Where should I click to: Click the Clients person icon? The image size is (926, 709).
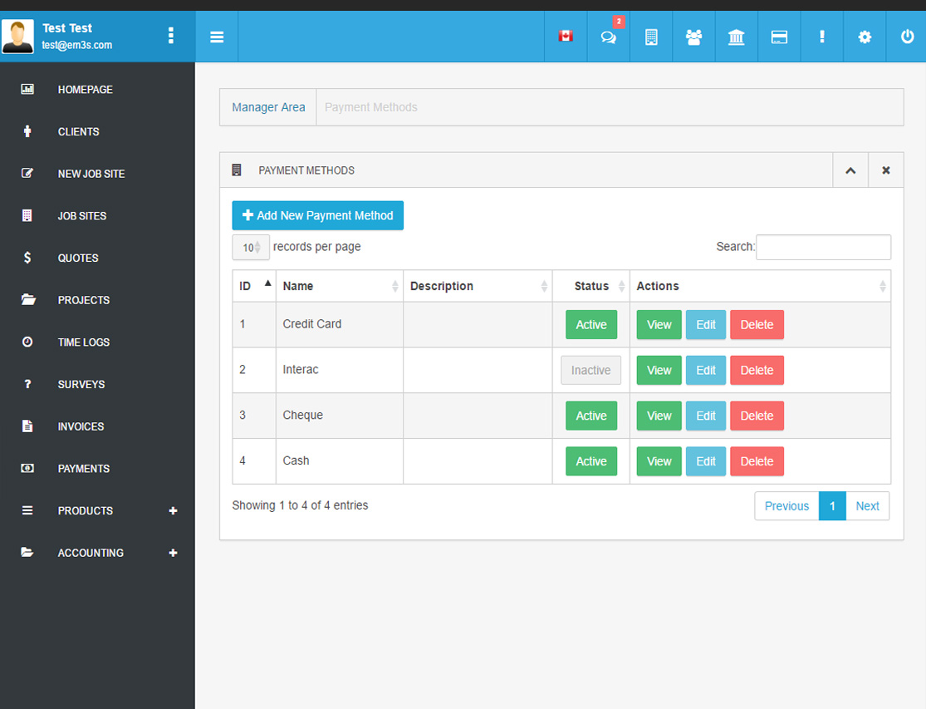[27, 131]
